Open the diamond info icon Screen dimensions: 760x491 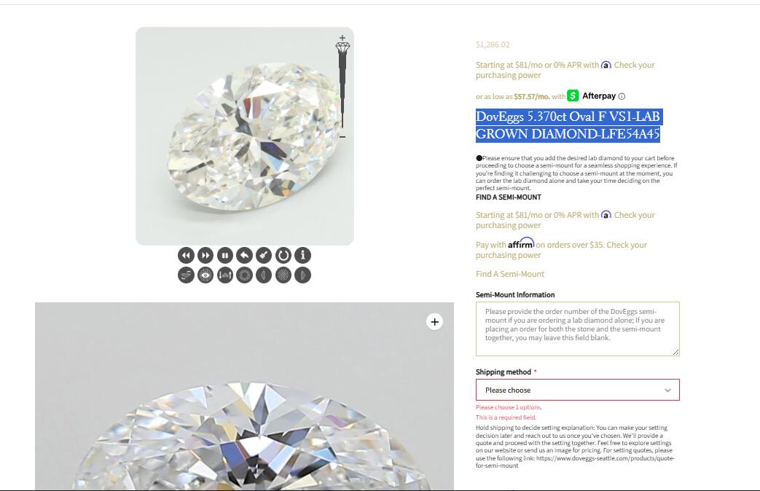[x=303, y=256]
